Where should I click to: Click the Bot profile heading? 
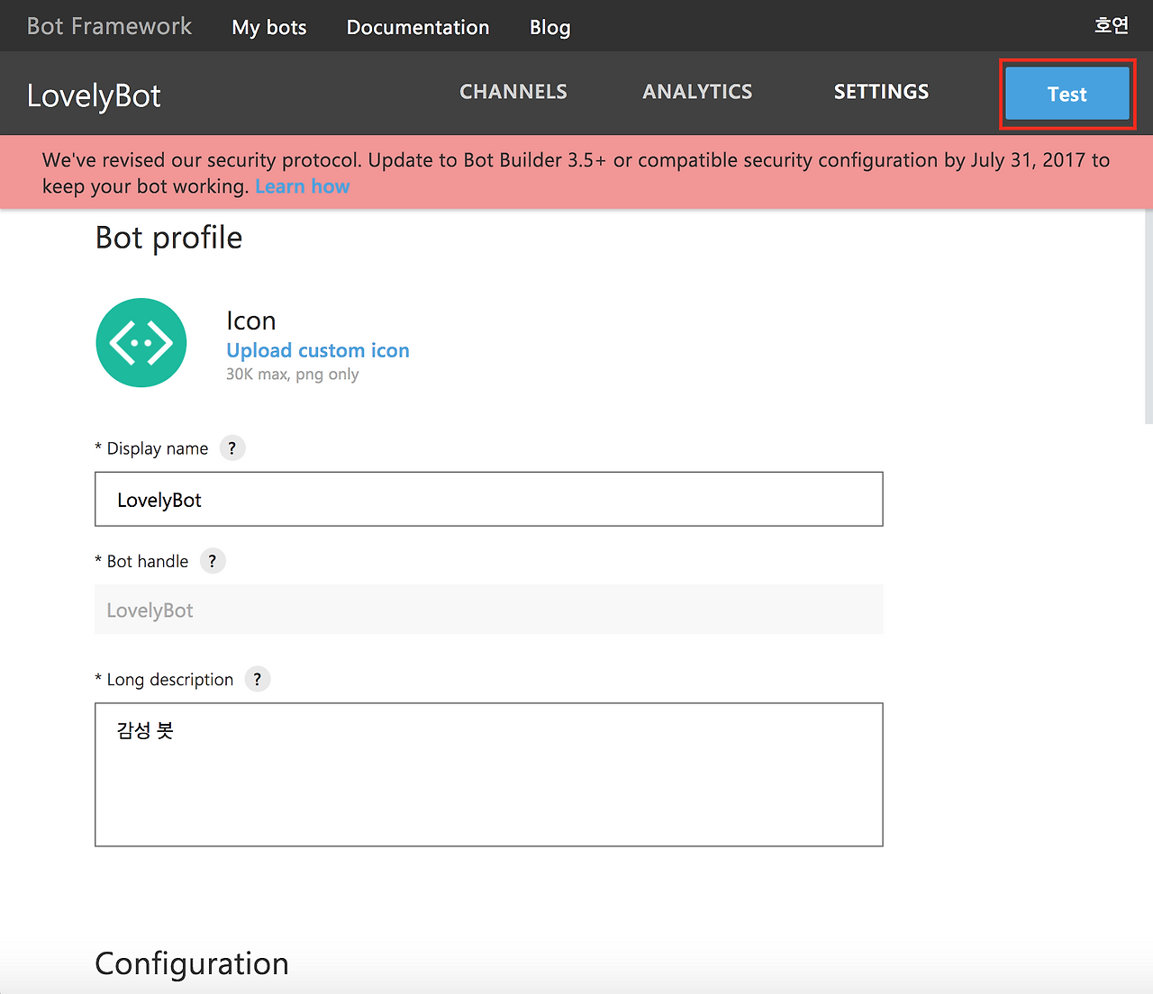(x=168, y=238)
